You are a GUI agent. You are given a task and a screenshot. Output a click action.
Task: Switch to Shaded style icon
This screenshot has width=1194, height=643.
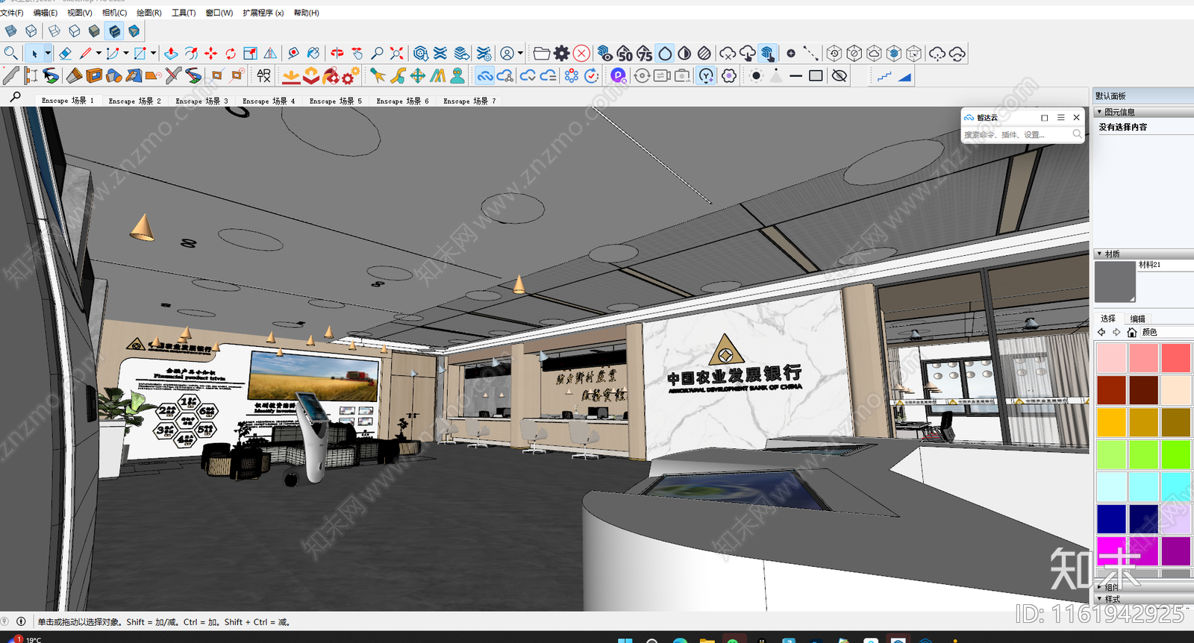(x=94, y=31)
